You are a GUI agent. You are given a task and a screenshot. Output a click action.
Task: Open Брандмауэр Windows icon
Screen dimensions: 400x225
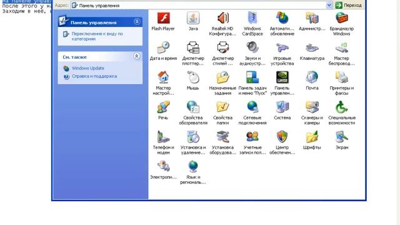[x=342, y=18]
